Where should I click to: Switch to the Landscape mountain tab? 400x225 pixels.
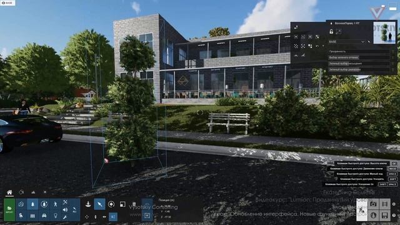[x=33, y=192]
